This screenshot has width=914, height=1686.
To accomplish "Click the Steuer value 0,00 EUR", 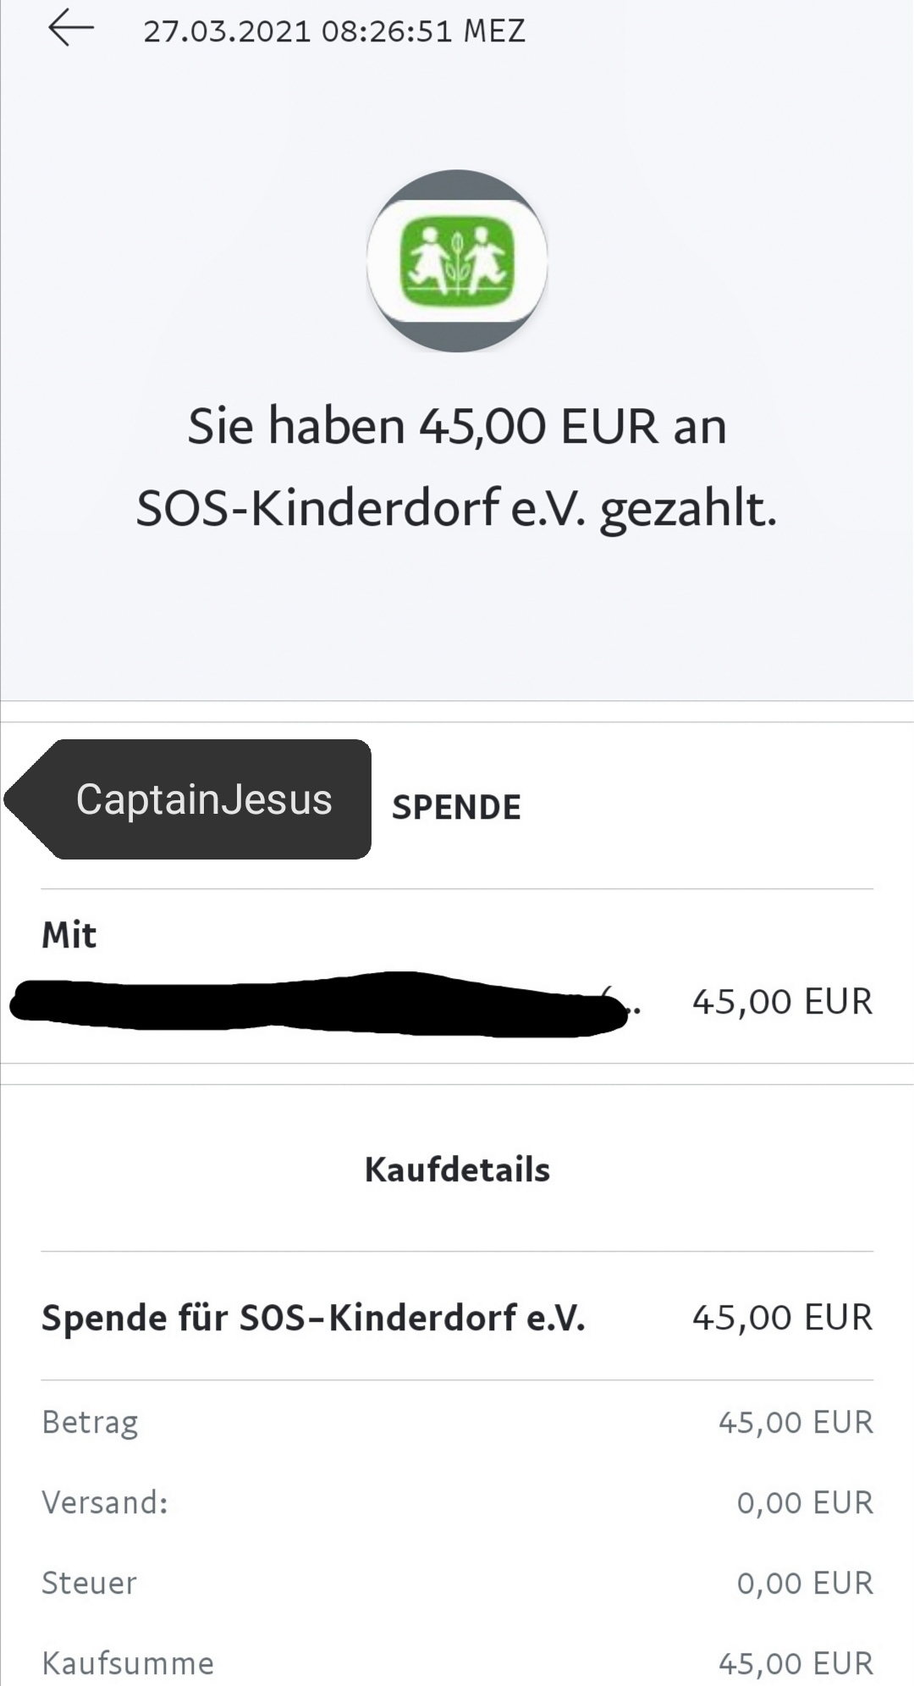I will click(804, 1583).
